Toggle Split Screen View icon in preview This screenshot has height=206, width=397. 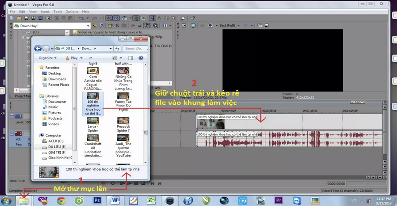(x=210, y=26)
